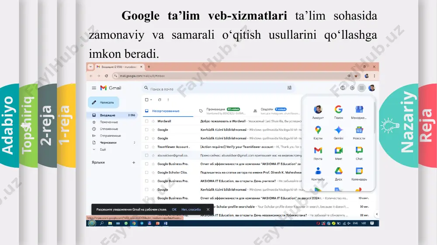
Task: Open Календарь app
Action: click(359, 174)
